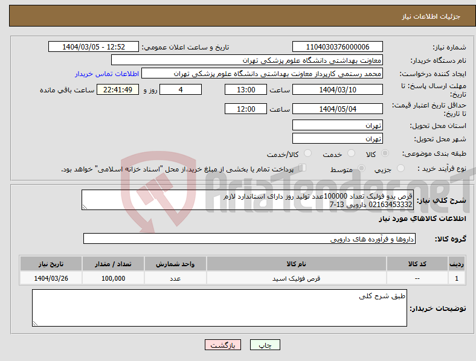The height and width of the screenshot is (361, 476).
Task: Click the price validity date 1404/05/04
Action: click(x=338, y=109)
